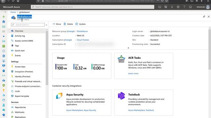Screen dimensions: 211x118
Task: Open Azure Marketplace: Aqua Security link
Action: click(x=81, y=110)
